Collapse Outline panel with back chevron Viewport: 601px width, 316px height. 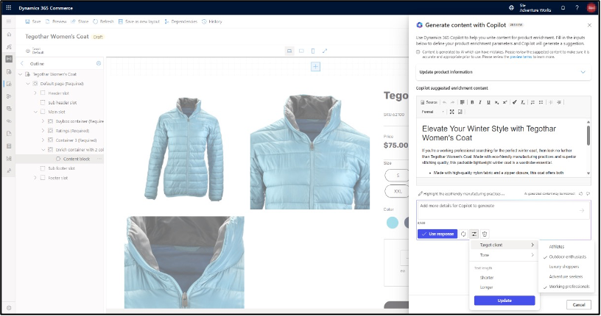tap(22, 63)
